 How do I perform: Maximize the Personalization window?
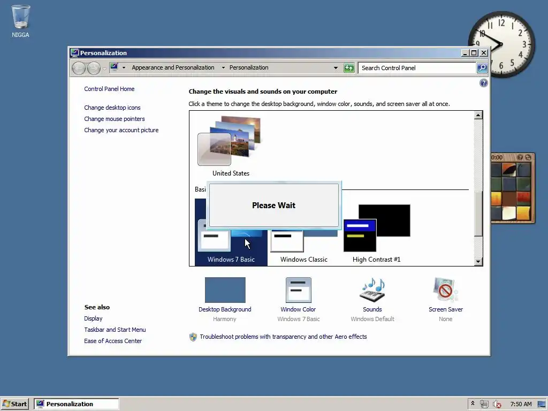[x=474, y=53]
